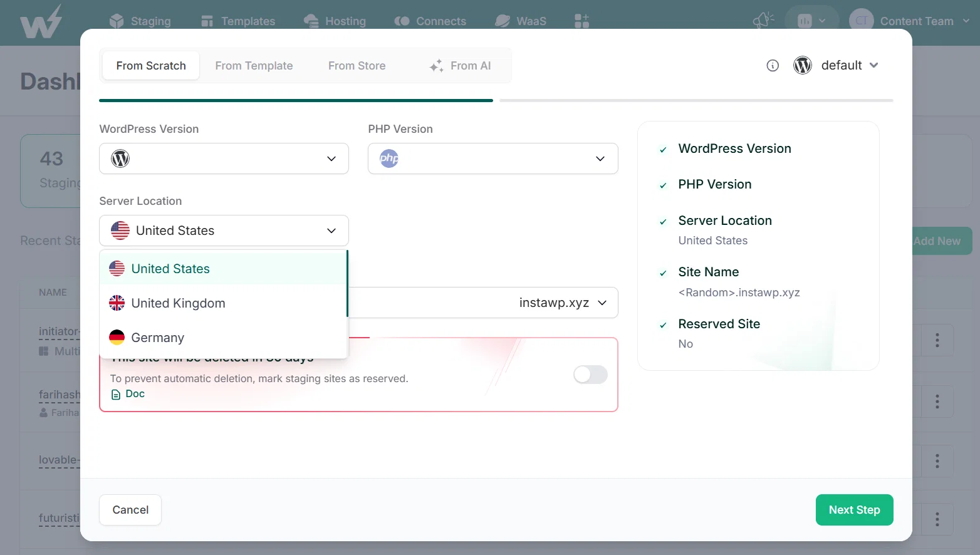
Task: Click the add-apps grid icon in navbar
Action: point(581,21)
